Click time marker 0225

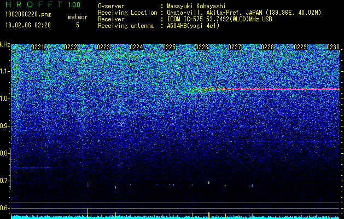169,47
